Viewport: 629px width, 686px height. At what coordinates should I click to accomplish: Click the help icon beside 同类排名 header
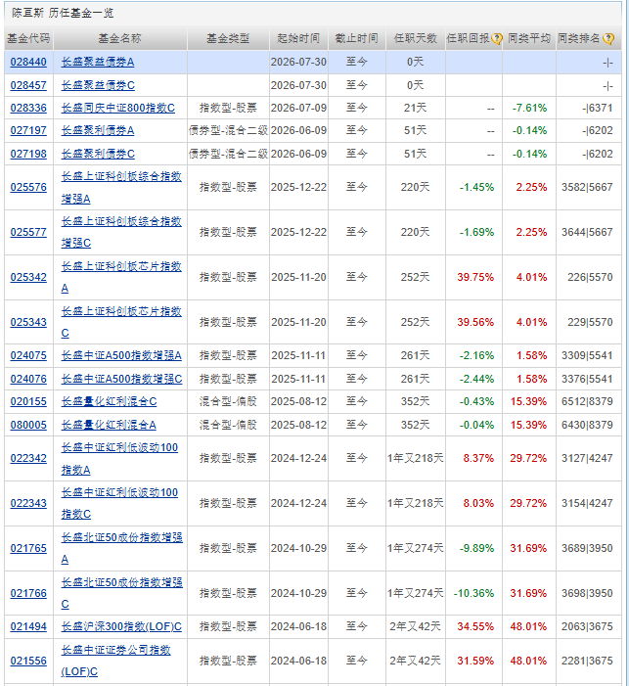pyautogui.click(x=608, y=39)
